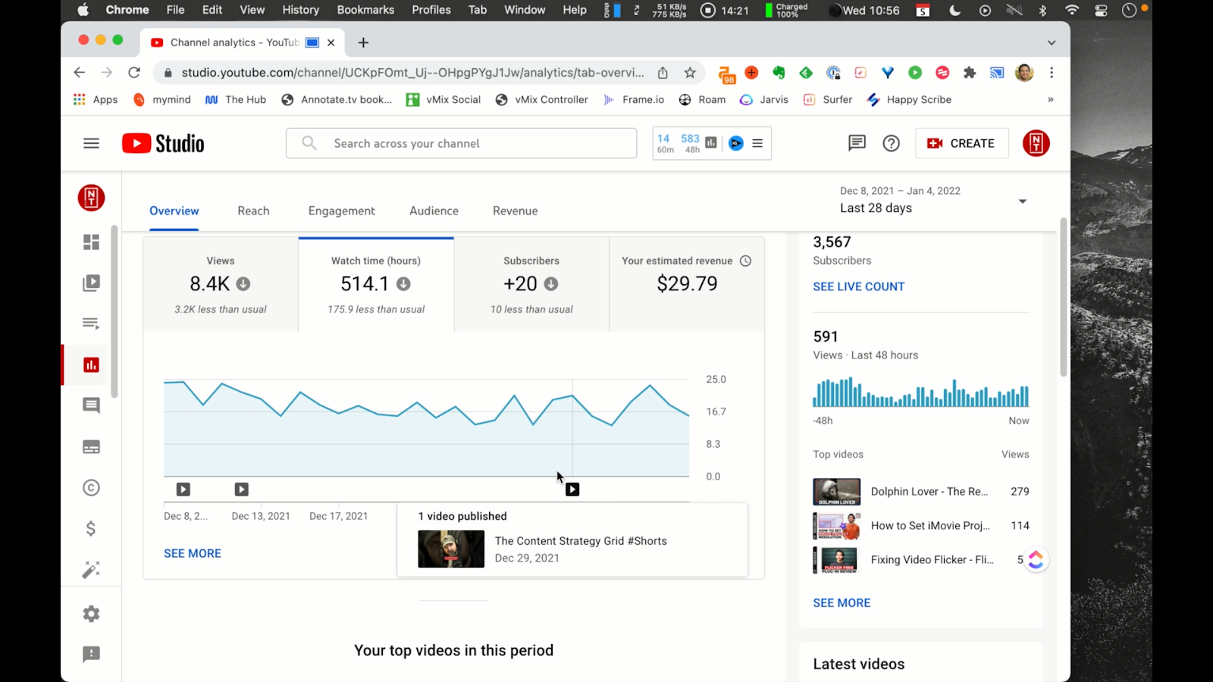
Task: Open the Frame.io bookmark
Action: coord(634,99)
